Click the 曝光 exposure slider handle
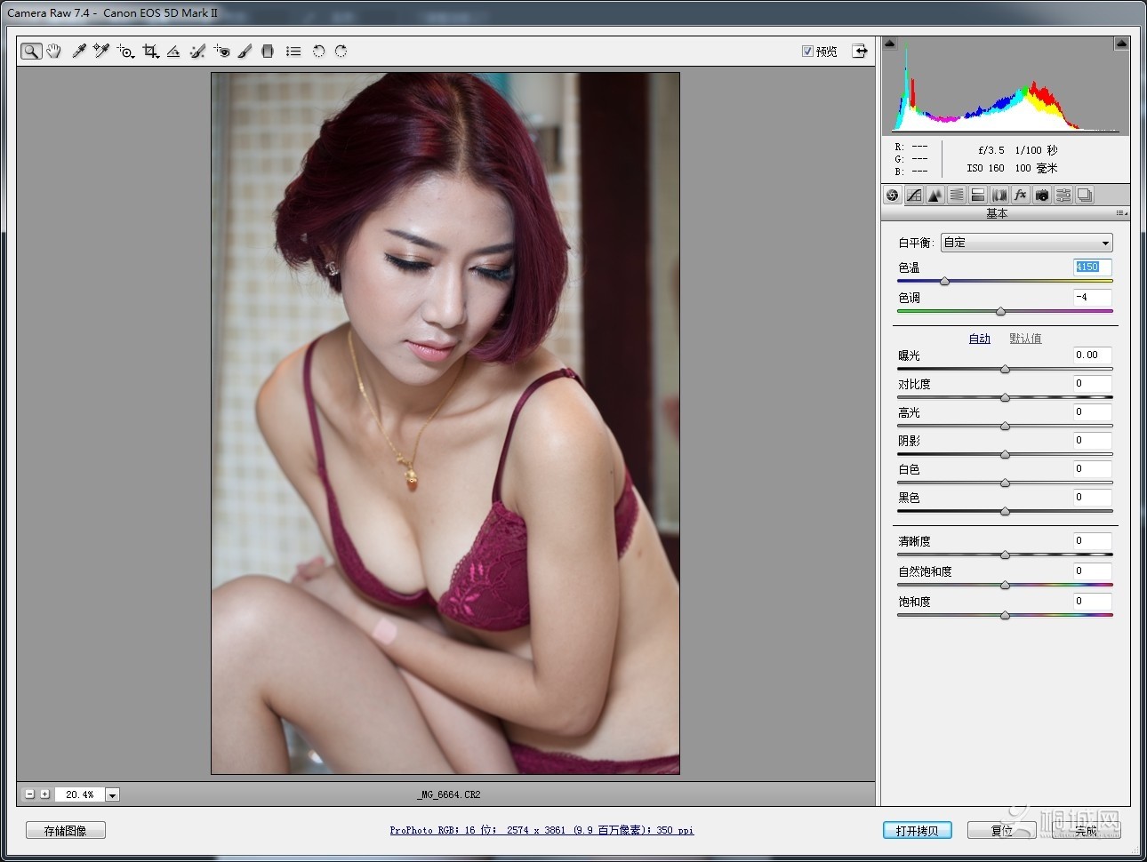Viewport: 1147px width, 862px height. 1005,369
